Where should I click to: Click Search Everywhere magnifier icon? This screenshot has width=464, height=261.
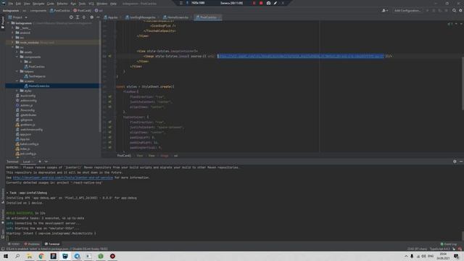455,10
